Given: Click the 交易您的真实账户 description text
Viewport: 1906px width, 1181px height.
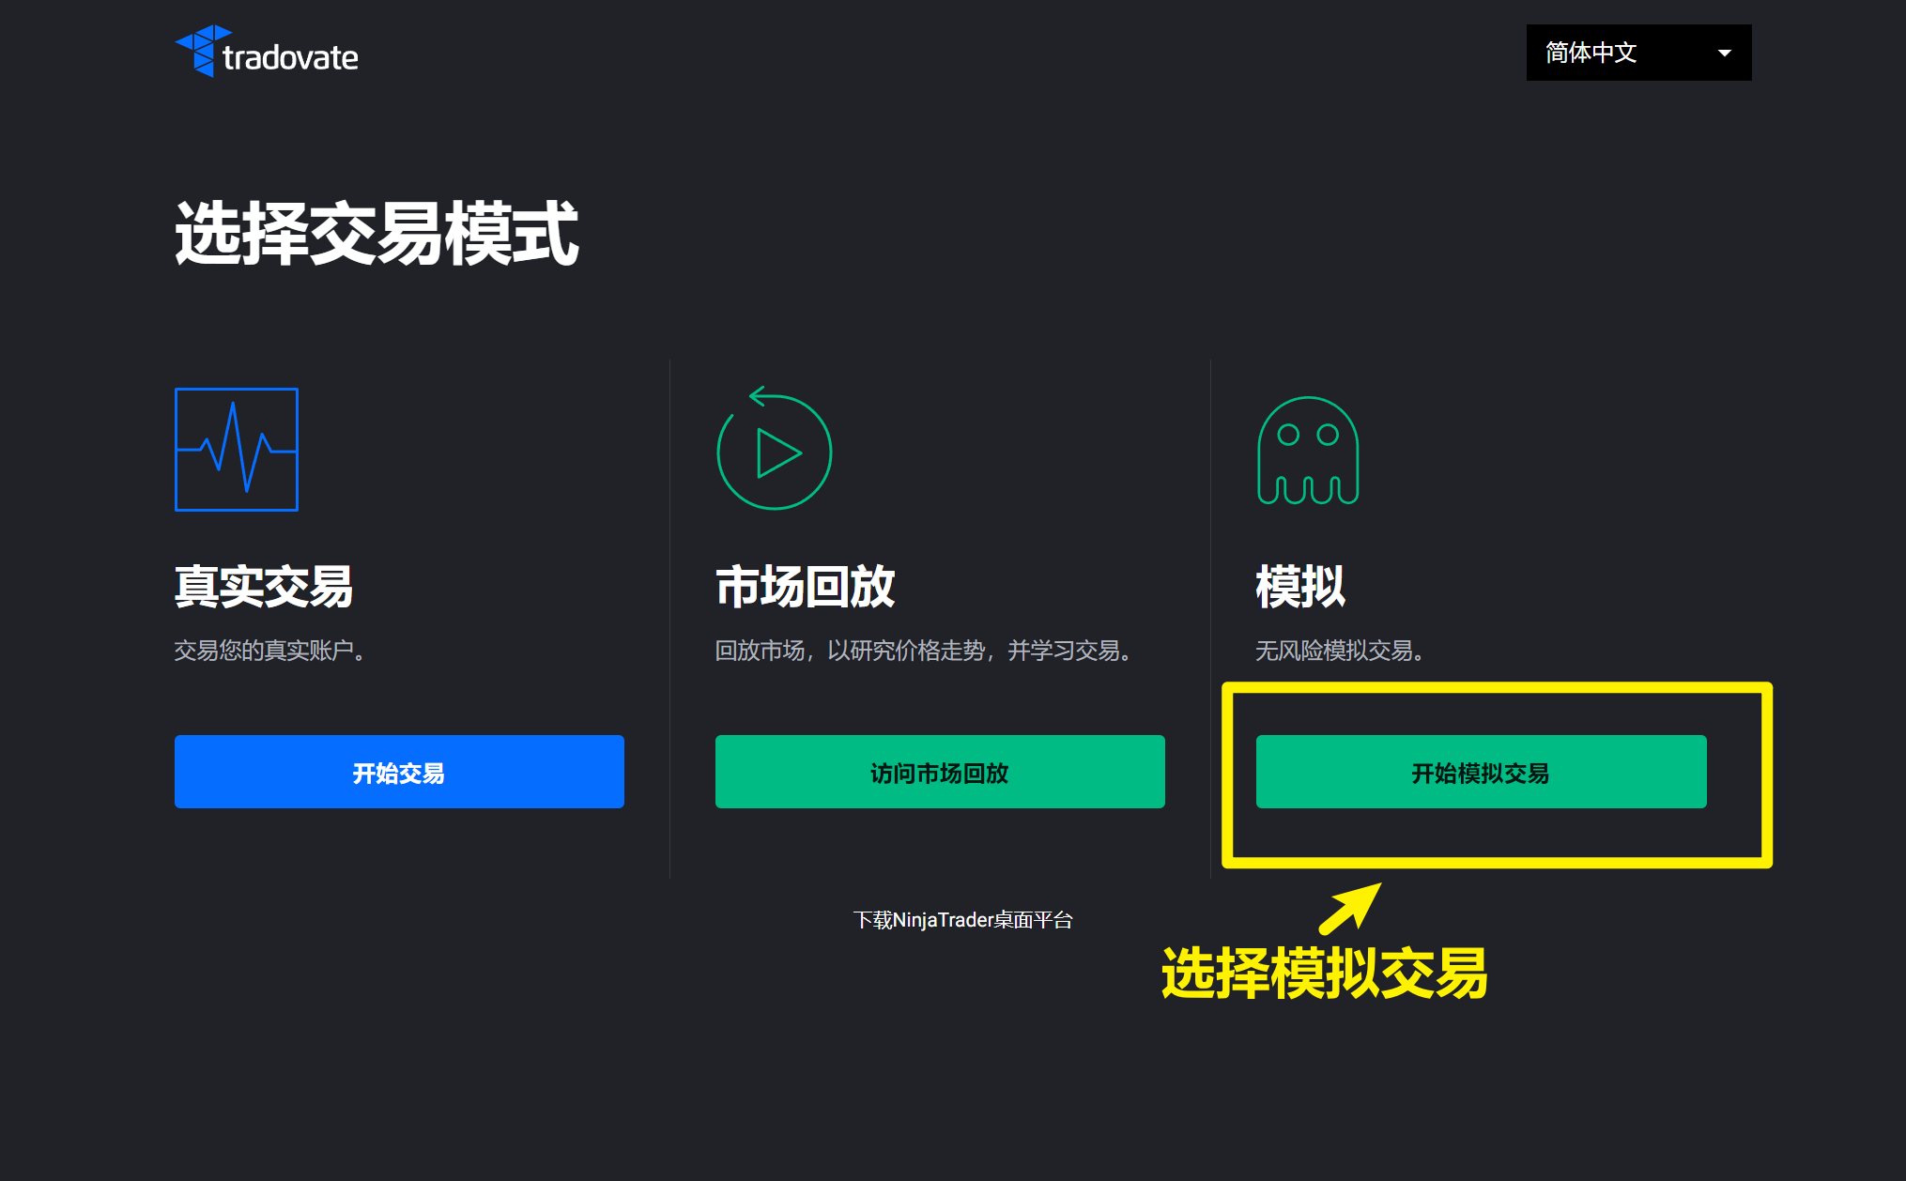Looking at the screenshot, I should (269, 651).
